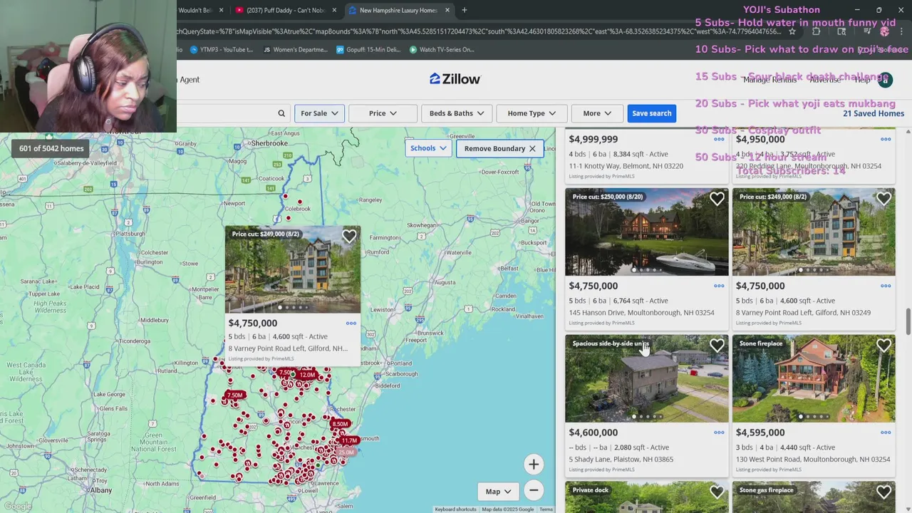Open more options for $4,600,000 listing
This screenshot has height=513, width=912.
[719, 432]
